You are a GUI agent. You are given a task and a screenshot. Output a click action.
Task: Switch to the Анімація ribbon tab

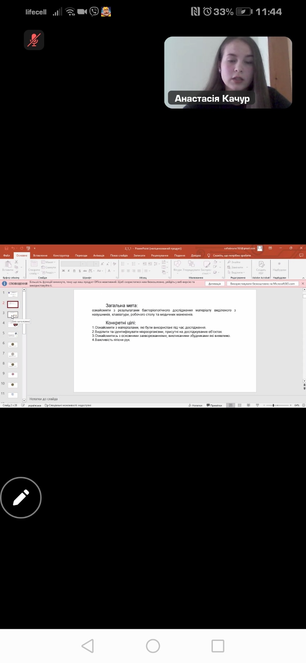[98, 255]
